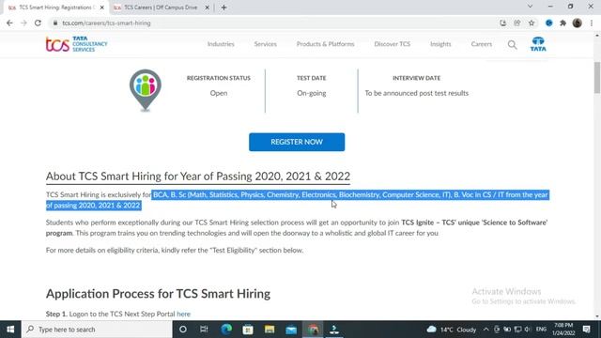The width and height of the screenshot is (601, 338).
Task: Click the 'REGISTRATION STATUS' label
Action: [x=219, y=78]
